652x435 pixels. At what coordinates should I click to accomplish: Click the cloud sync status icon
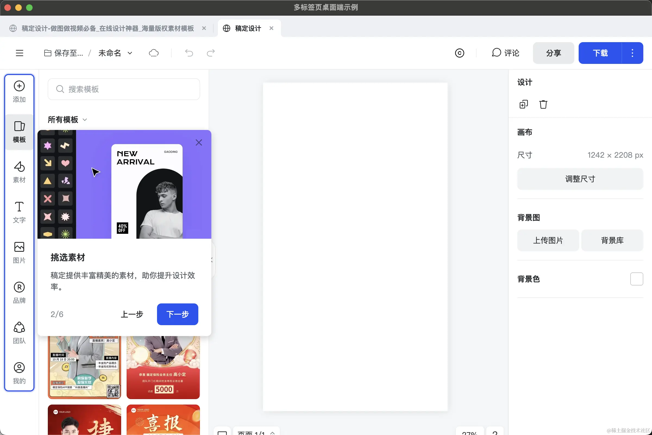pyautogui.click(x=153, y=53)
